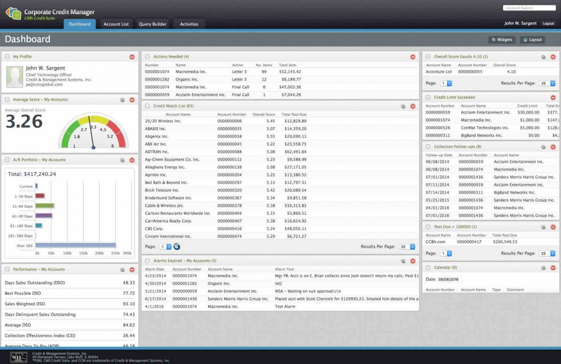Open Overall Score results per page dropdown
The height and width of the screenshot is (364, 561).
[x=547, y=83]
